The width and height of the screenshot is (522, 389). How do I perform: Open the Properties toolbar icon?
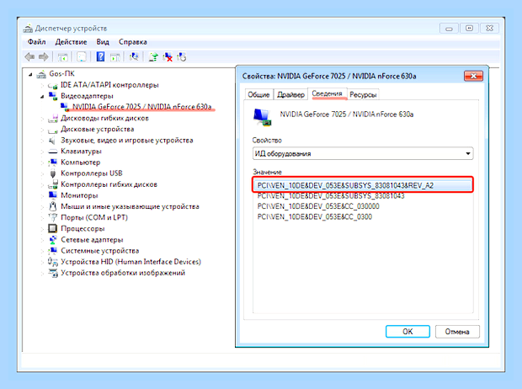82,57
